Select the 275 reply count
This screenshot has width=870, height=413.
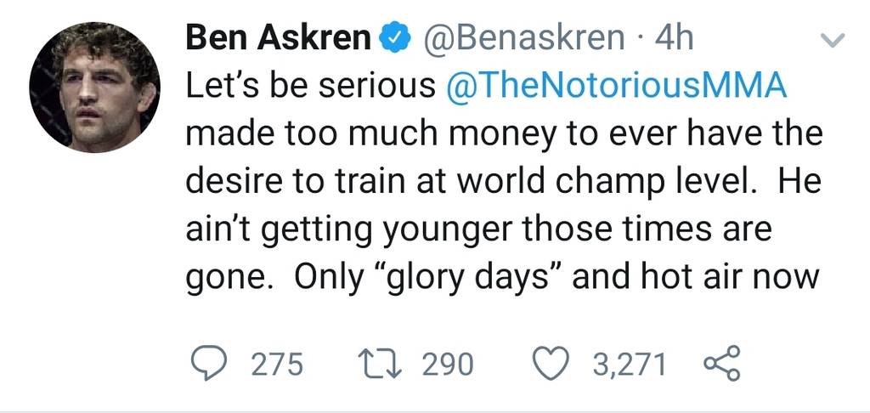coord(278,365)
